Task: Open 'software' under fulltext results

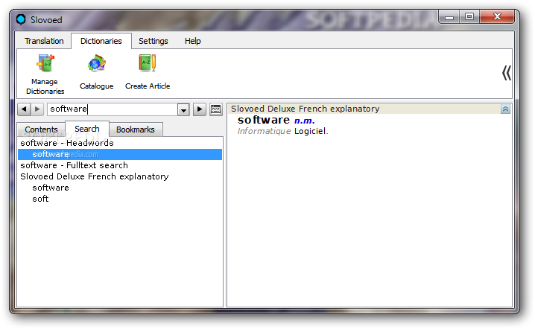Action: [x=120, y=188]
